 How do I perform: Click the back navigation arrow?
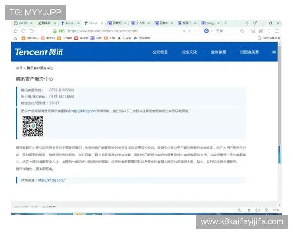(x=42, y=31)
